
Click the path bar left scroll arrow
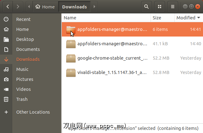[x=29, y=7]
